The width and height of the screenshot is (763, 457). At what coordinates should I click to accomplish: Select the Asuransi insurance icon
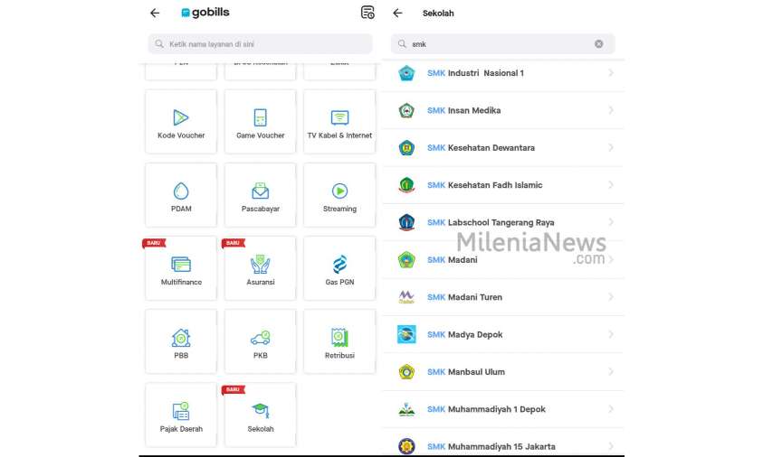coord(260,265)
